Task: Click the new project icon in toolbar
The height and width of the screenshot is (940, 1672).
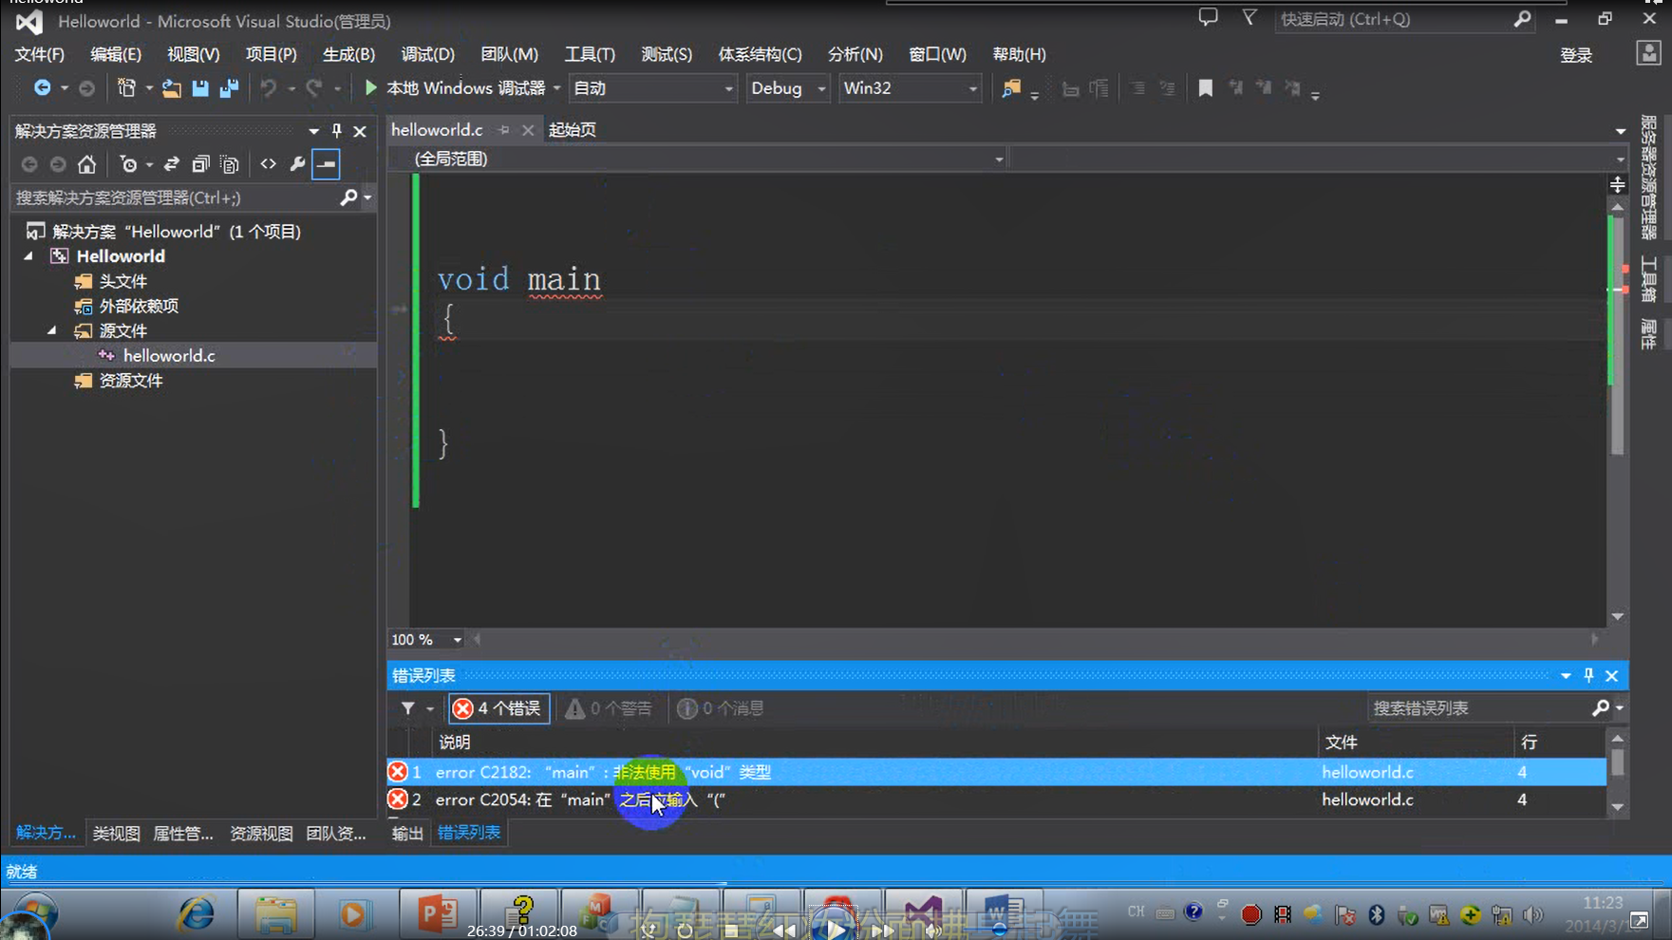Action: pyautogui.click(x=126, y=87)
